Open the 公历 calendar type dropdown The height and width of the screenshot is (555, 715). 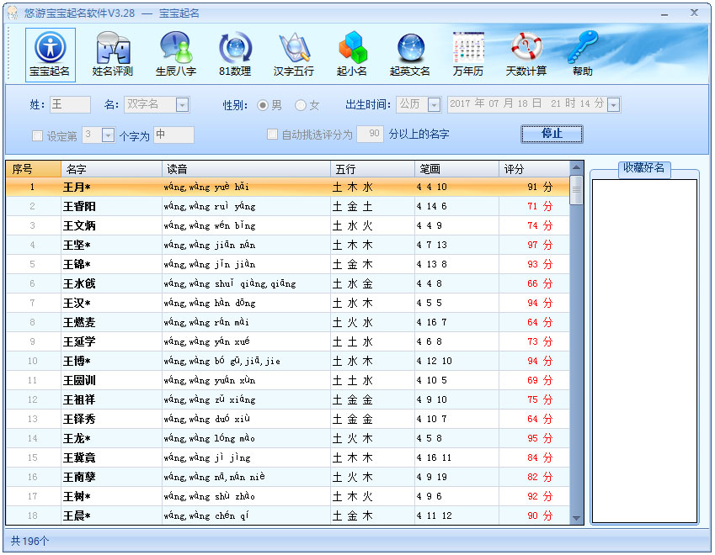[x=434, y=105]
